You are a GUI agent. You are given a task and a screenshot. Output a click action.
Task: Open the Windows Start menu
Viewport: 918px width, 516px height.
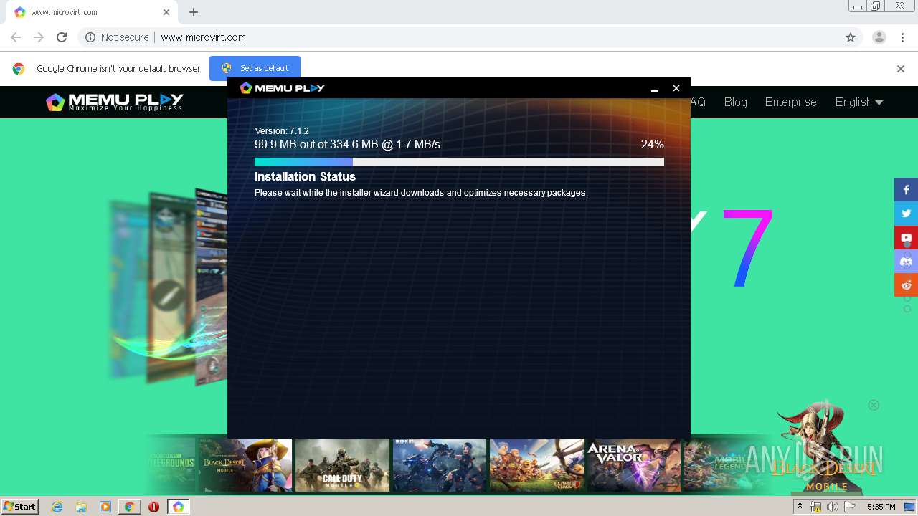click(19, 507)
